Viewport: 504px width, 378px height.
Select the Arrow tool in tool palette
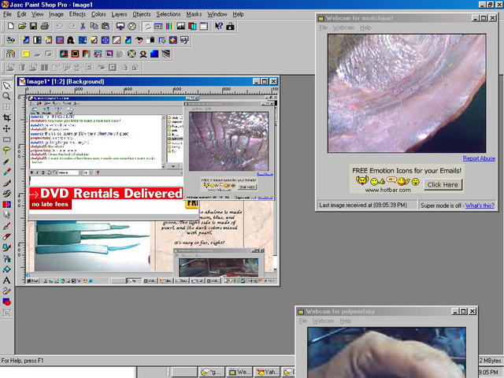pyautogui.click(x=7, y=86)
